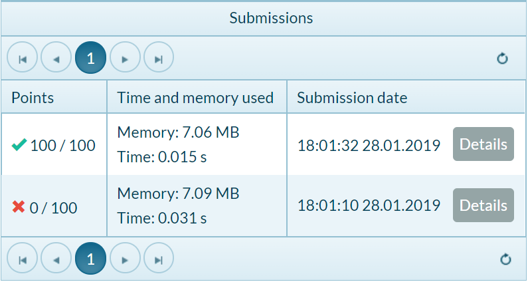Jump to last page in bottom pager
Image resolution: width=528 pixels, height=282 pixels.
[159, 258]
